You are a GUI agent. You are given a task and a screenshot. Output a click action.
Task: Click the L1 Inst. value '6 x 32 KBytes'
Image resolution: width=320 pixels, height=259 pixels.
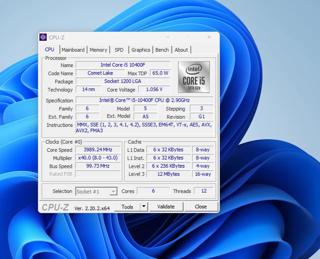(168, 158)
